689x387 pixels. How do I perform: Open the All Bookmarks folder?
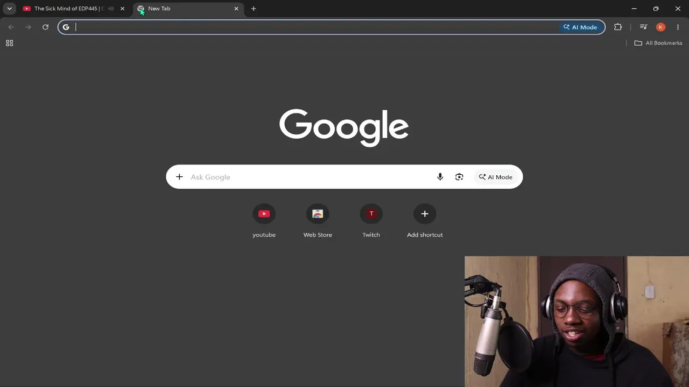(658, 43)
